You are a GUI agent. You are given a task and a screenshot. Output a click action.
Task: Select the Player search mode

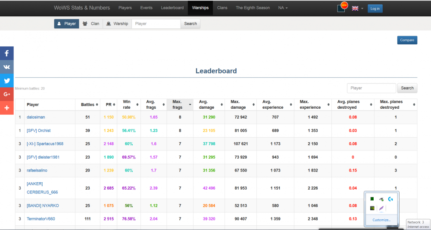pos(66,24)
